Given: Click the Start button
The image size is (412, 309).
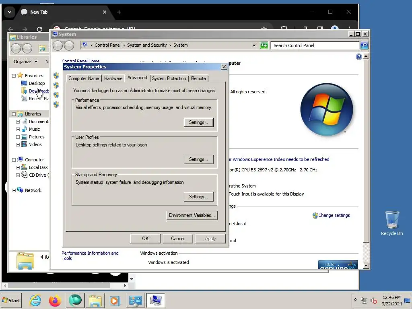Looking at the screenshot, I should pos(11,300).
